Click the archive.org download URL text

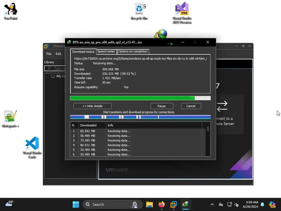pyautogui.click(x=140, y=59)
